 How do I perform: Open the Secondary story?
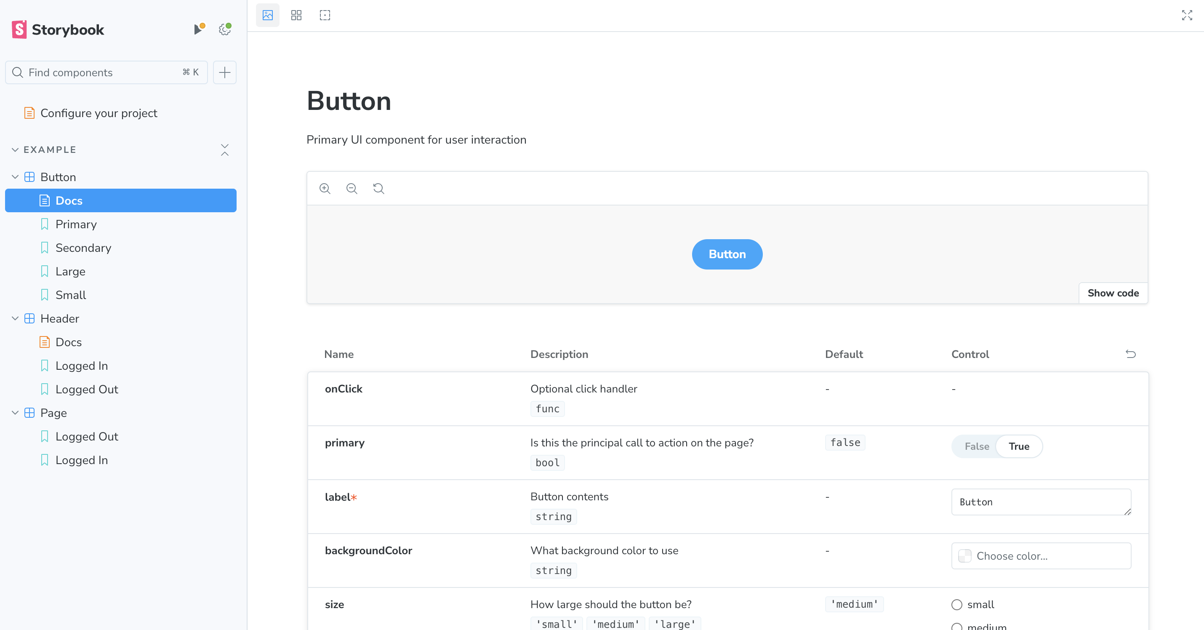(x=83, y=248)
